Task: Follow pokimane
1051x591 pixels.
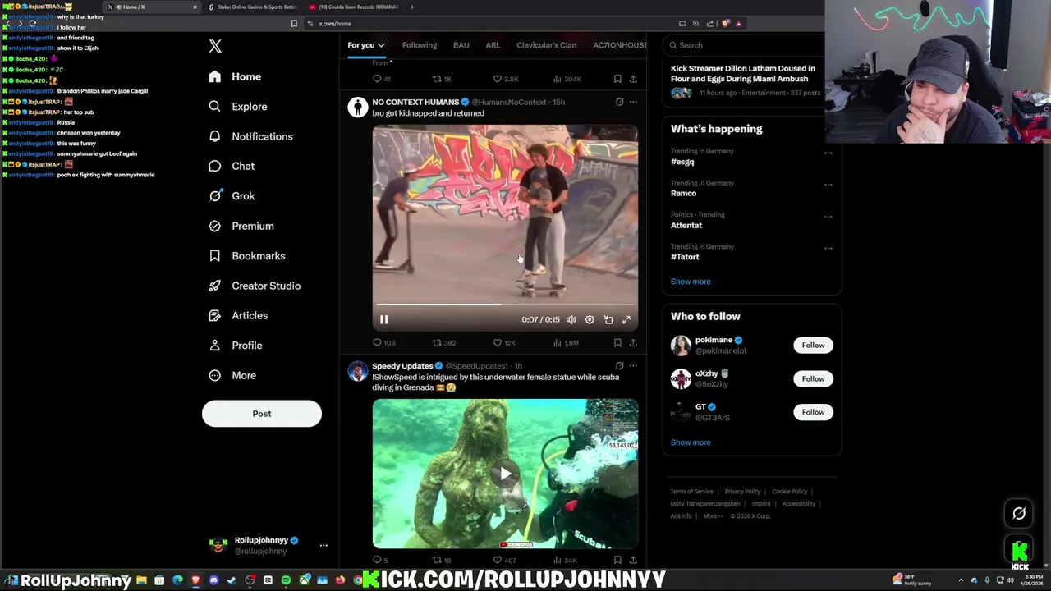Action: click(x=813, y=346)
